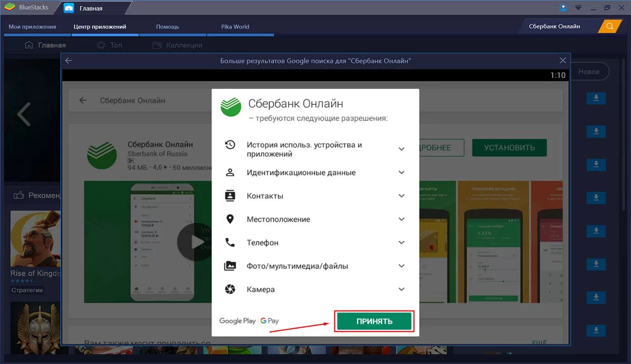Click the Sberbank logo in the permissions dialog
Screen dimensions: 631x364
[x=231, y=106]
